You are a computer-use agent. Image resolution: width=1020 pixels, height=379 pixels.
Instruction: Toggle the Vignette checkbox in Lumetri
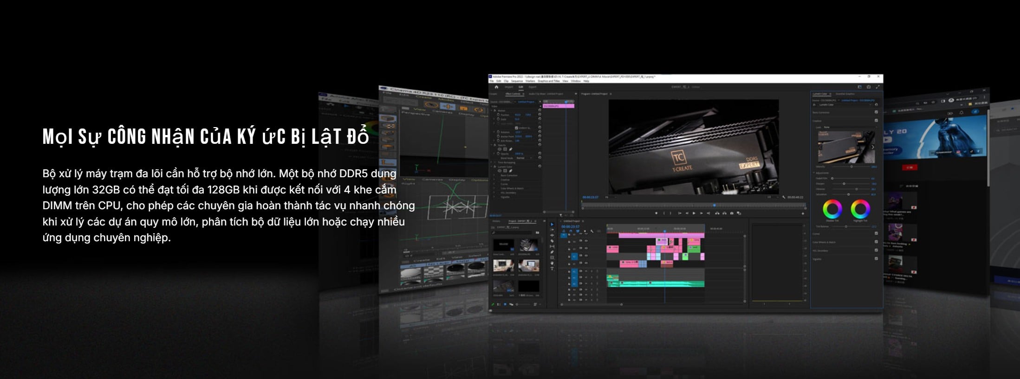[x=876, y=258]
